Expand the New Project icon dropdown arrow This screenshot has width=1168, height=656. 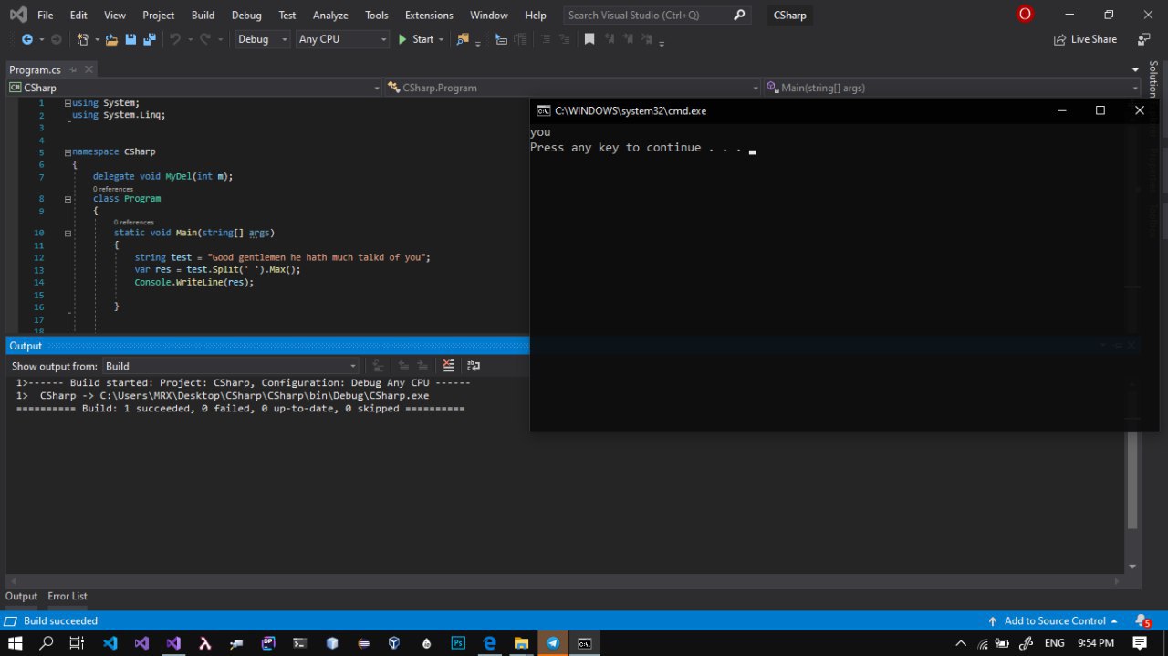click(x=95, y=39)
